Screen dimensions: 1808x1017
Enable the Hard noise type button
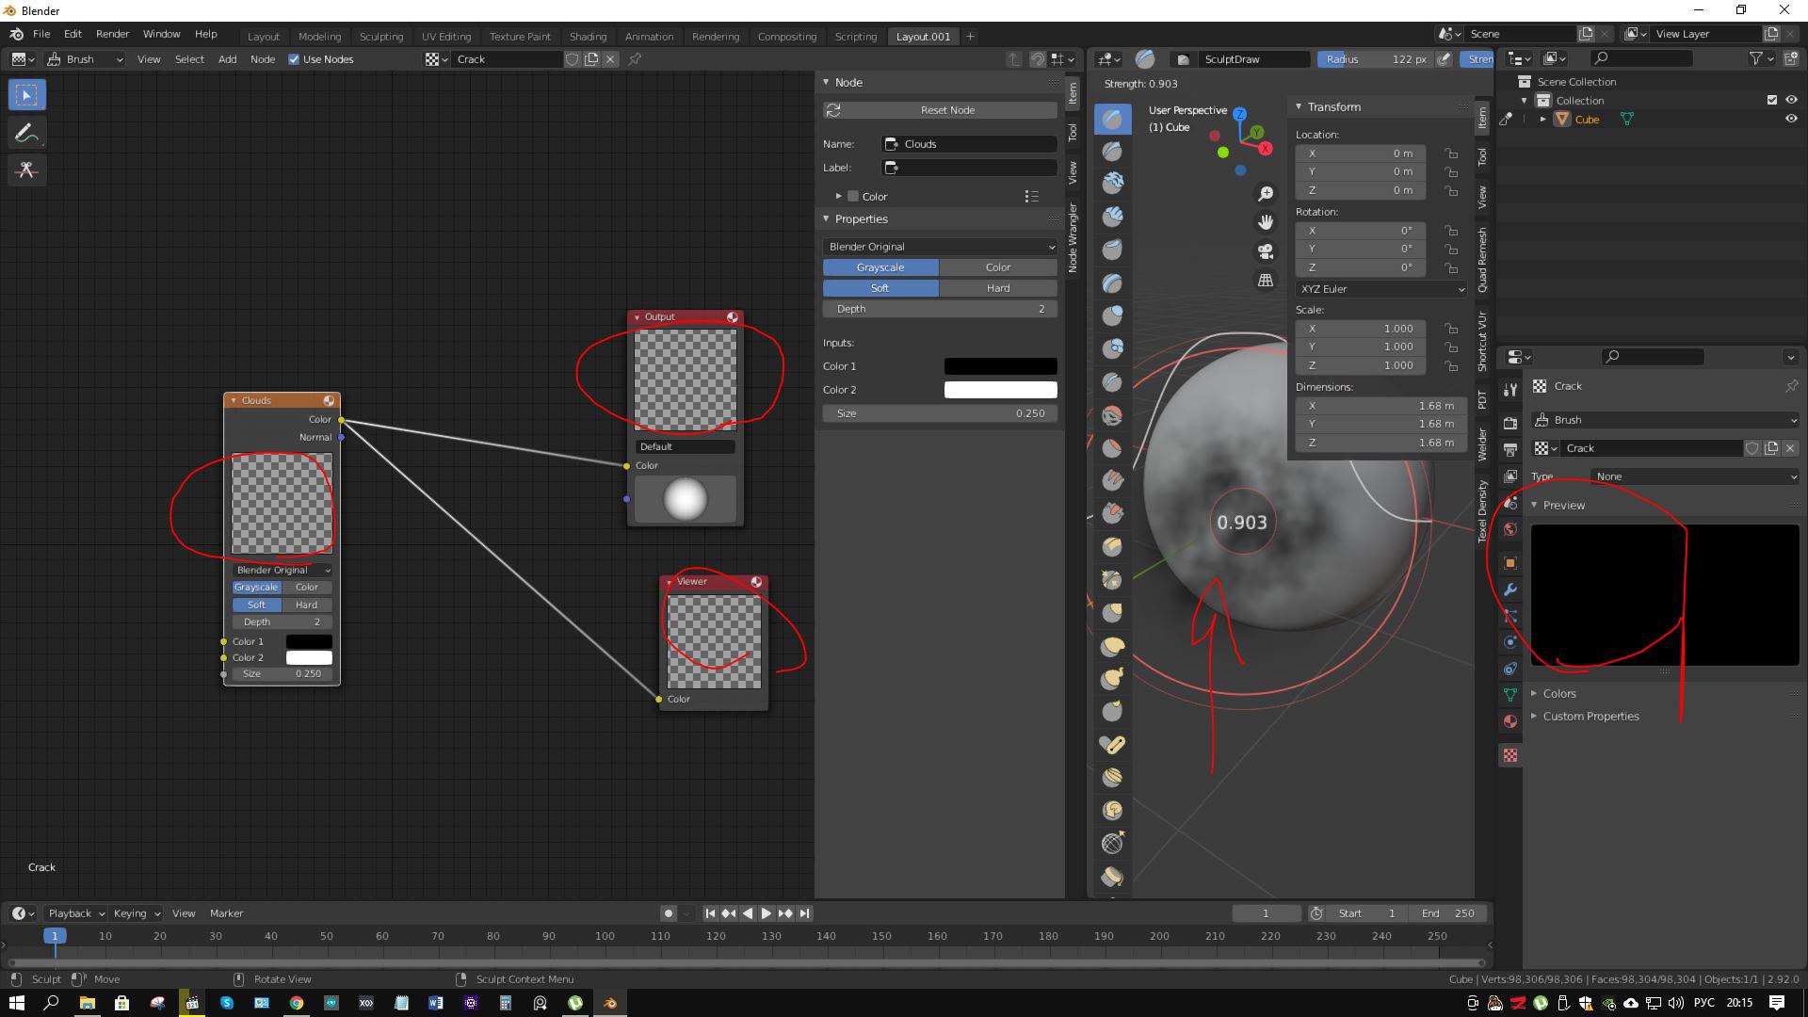click(x=998, y=288)
